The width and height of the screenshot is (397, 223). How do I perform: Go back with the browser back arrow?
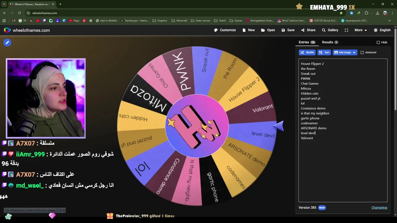pyautogui.click(x=4, y=13)
